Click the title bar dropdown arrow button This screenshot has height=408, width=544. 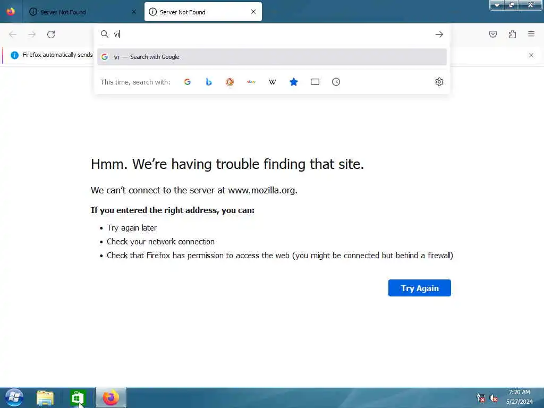[497, 5]
